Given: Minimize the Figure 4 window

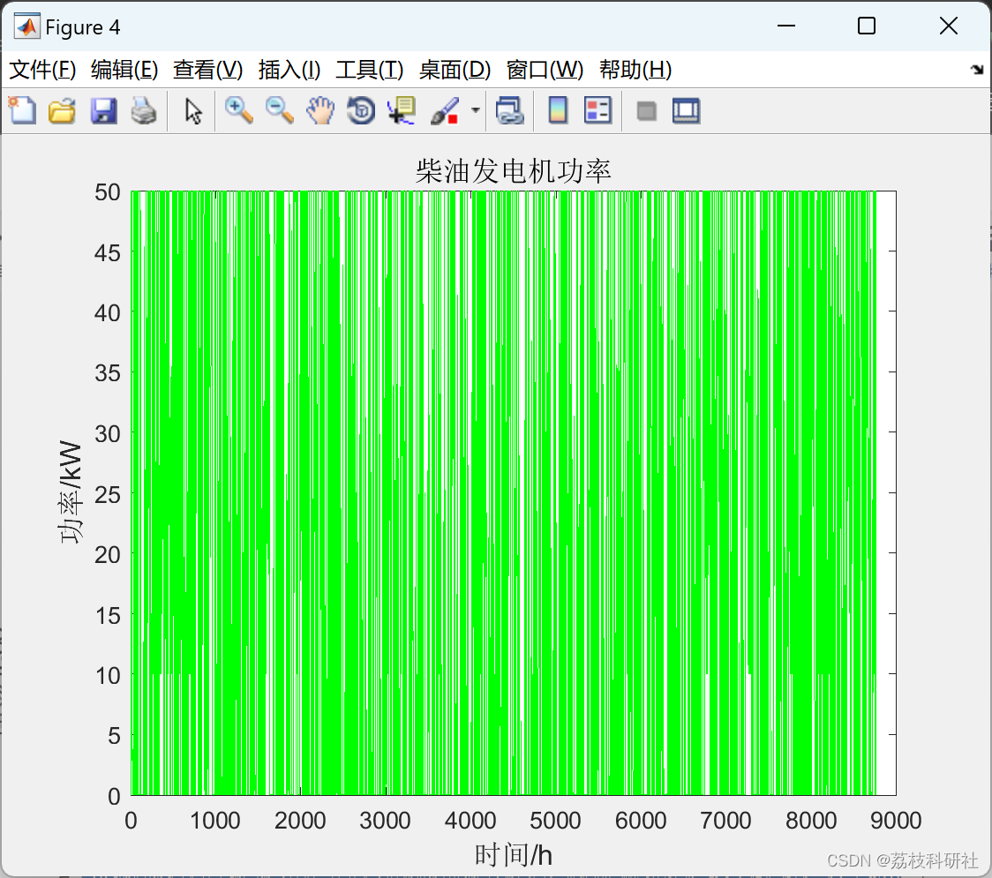Looking at the screenshot, I should pyautogui.click(x=785, y=26).
